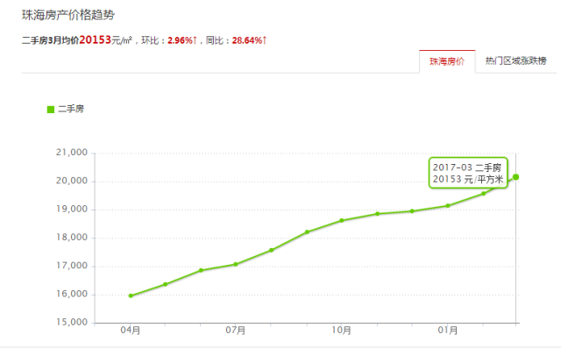Click the 04月 x-axis label
Viewport: 561px width, 349px height.
tap(131, 330)
